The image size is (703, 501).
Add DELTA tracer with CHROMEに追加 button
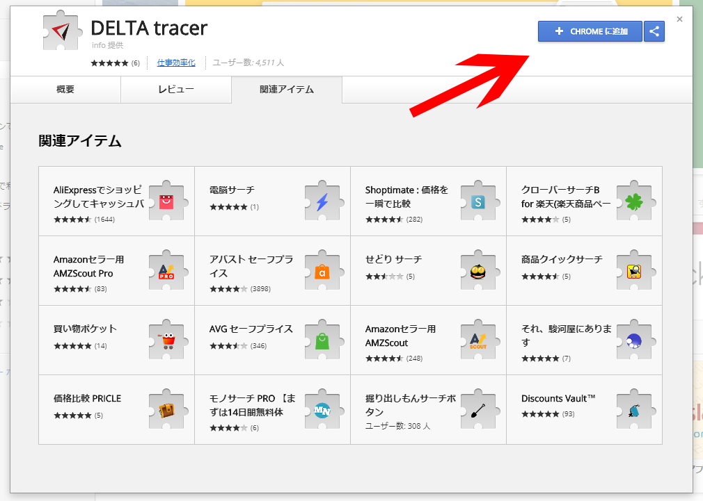[590, 31]
